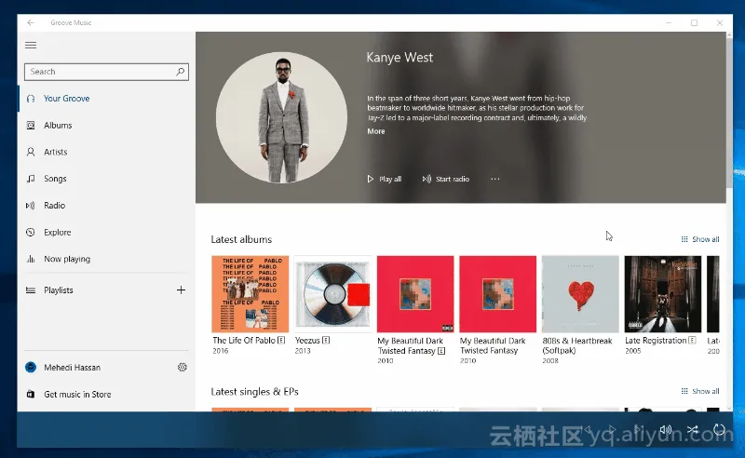
Task: Click the search magnifier icon
Action: (180, 72)
